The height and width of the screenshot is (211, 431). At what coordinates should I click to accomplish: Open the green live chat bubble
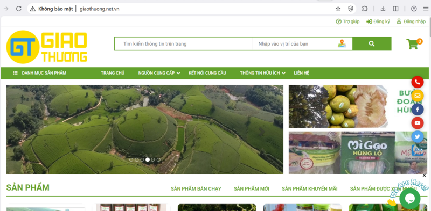point(409,199)
